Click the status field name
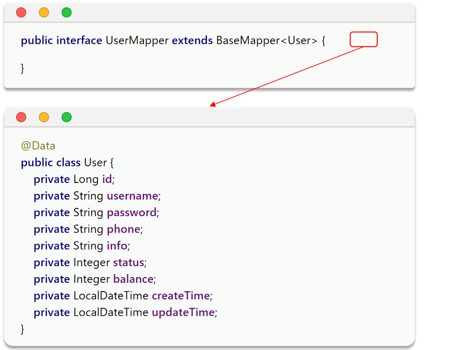The height and width of the screenshot is (350, 449). pos(128,263)
